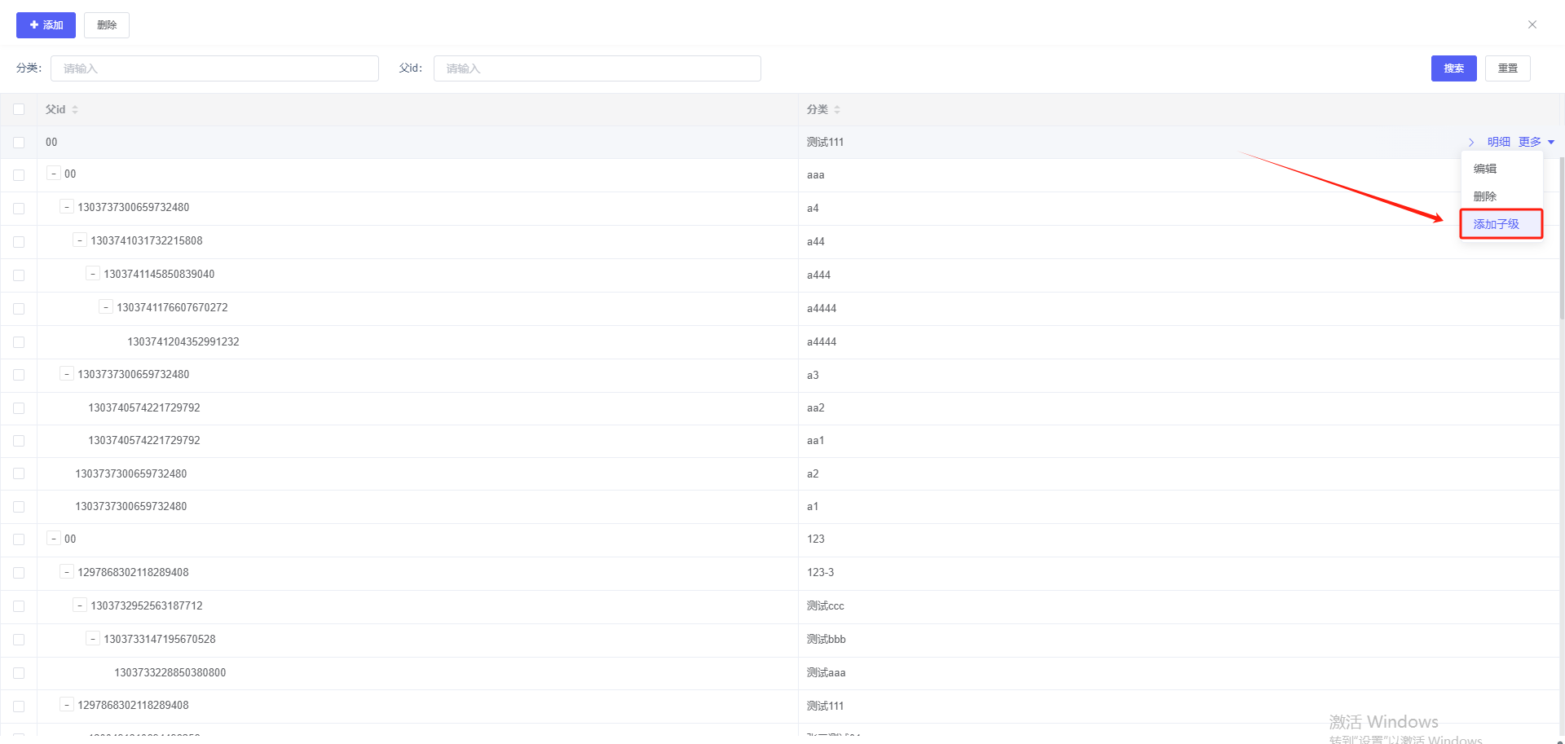
Task: Toggle the select-all checkbox in table header
Action: click(19, 109)
